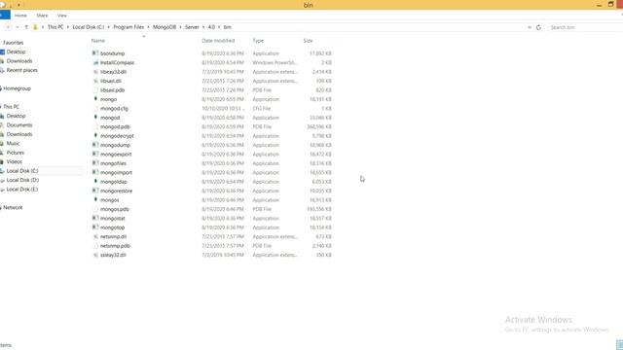Expand the chevron after This PC
Viewport: 623px width, 350px height.
pos(67,27)
